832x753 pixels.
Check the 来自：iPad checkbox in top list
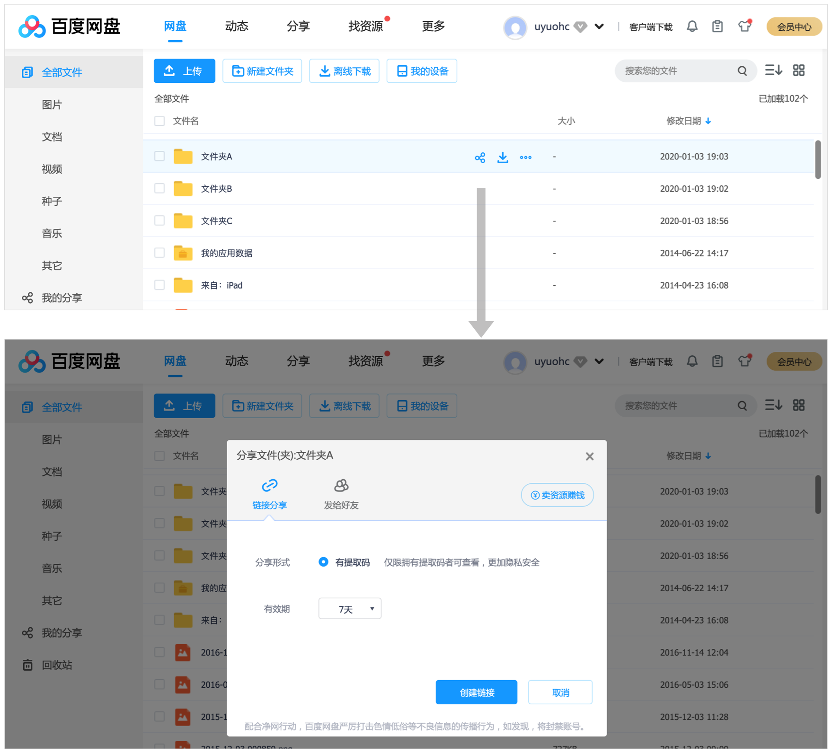(x=159, y=285)
